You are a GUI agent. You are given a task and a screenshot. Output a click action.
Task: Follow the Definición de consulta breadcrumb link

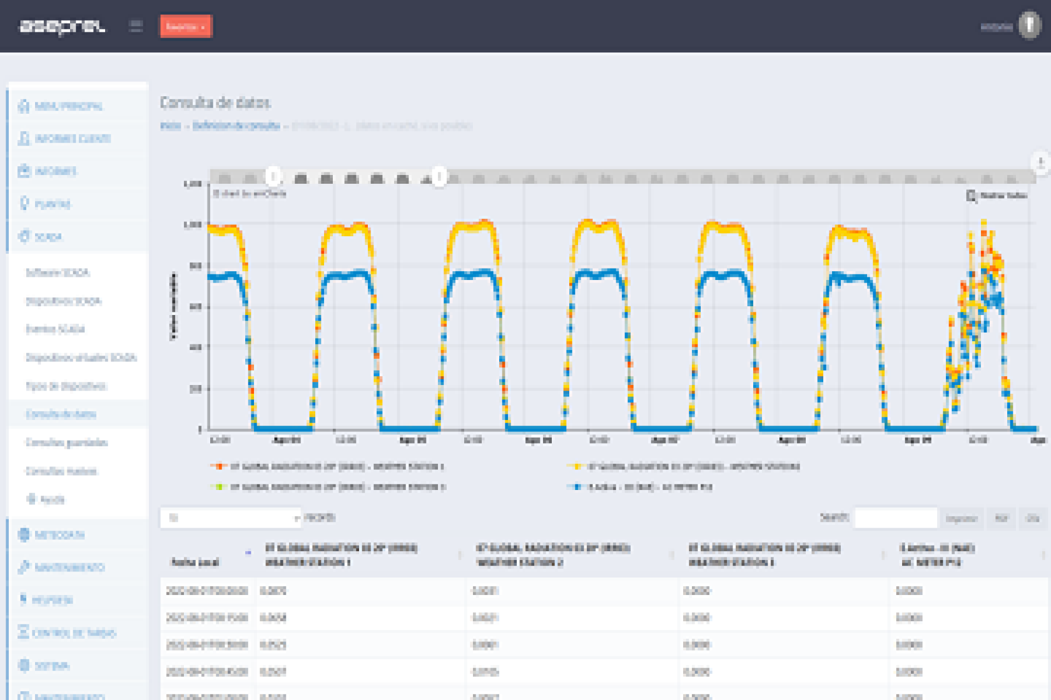click(x=236, y=125)
